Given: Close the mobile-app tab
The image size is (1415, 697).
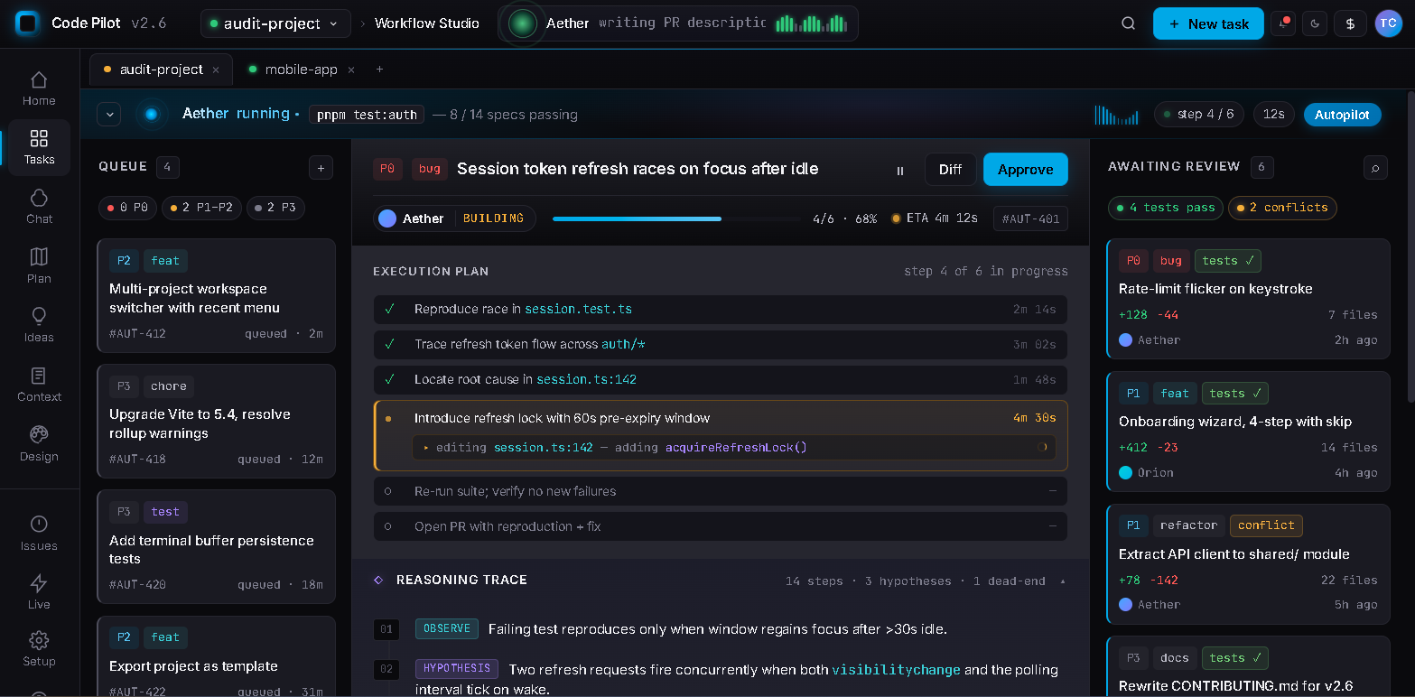Looking at the screenshot, I should click(x=351, y=70).
